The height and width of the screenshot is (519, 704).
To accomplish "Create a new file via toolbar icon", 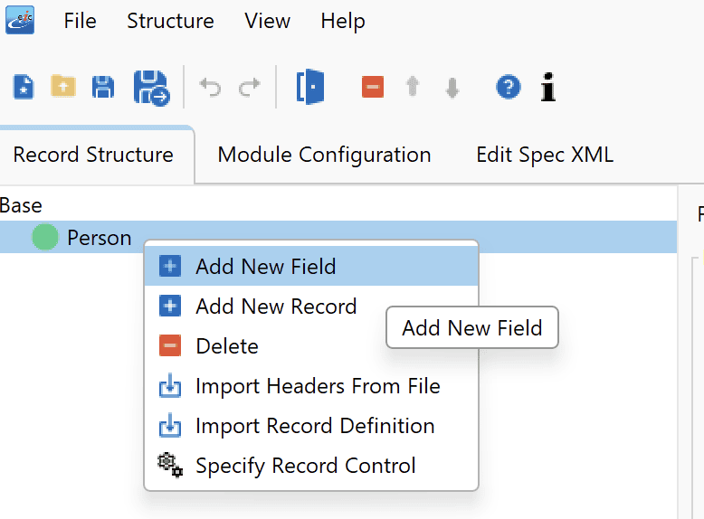I will 24,87.
